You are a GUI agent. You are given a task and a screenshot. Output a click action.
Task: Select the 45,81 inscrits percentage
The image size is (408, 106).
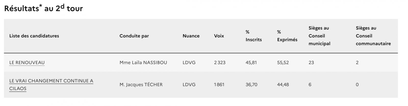251,62
